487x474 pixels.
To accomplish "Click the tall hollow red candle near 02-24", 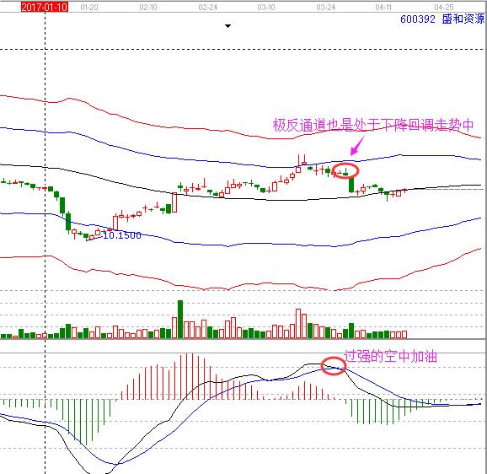I will click(x=174, y=202).
